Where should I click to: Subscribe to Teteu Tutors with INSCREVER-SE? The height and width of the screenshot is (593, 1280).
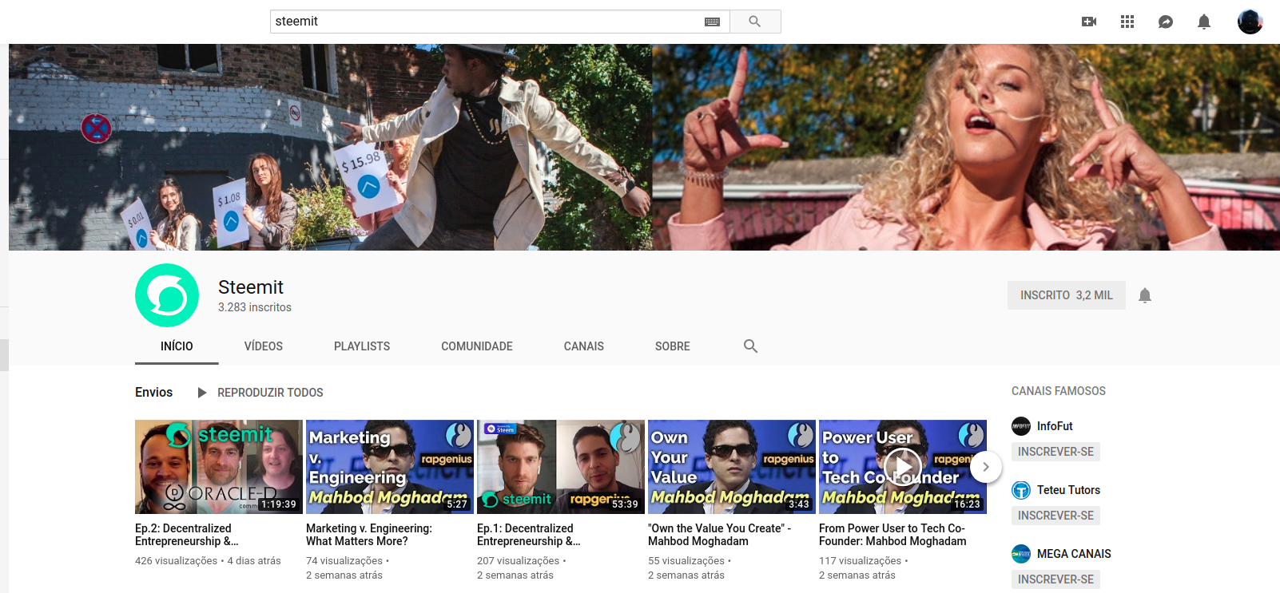click(1055, 516)
